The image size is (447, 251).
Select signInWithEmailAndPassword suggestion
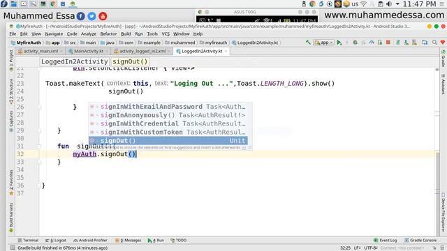168,107
